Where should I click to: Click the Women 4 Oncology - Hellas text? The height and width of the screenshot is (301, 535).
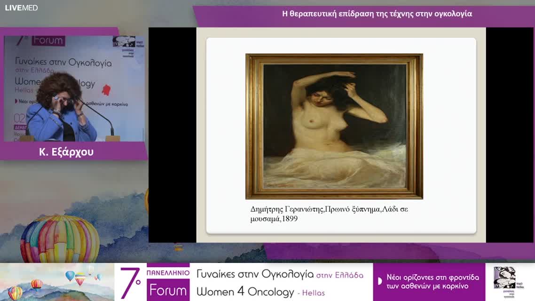point(260,292)
